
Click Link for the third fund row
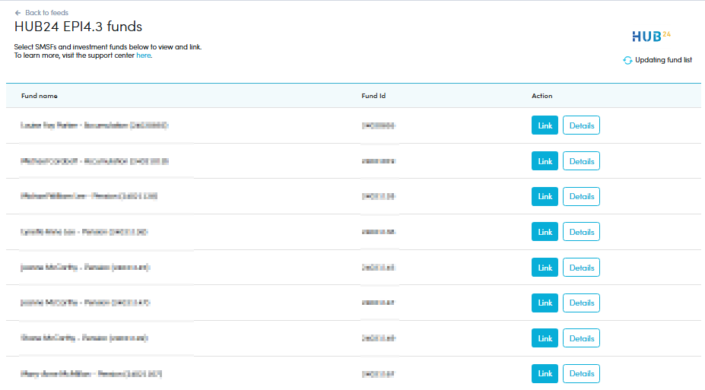(x=545, y=196)
